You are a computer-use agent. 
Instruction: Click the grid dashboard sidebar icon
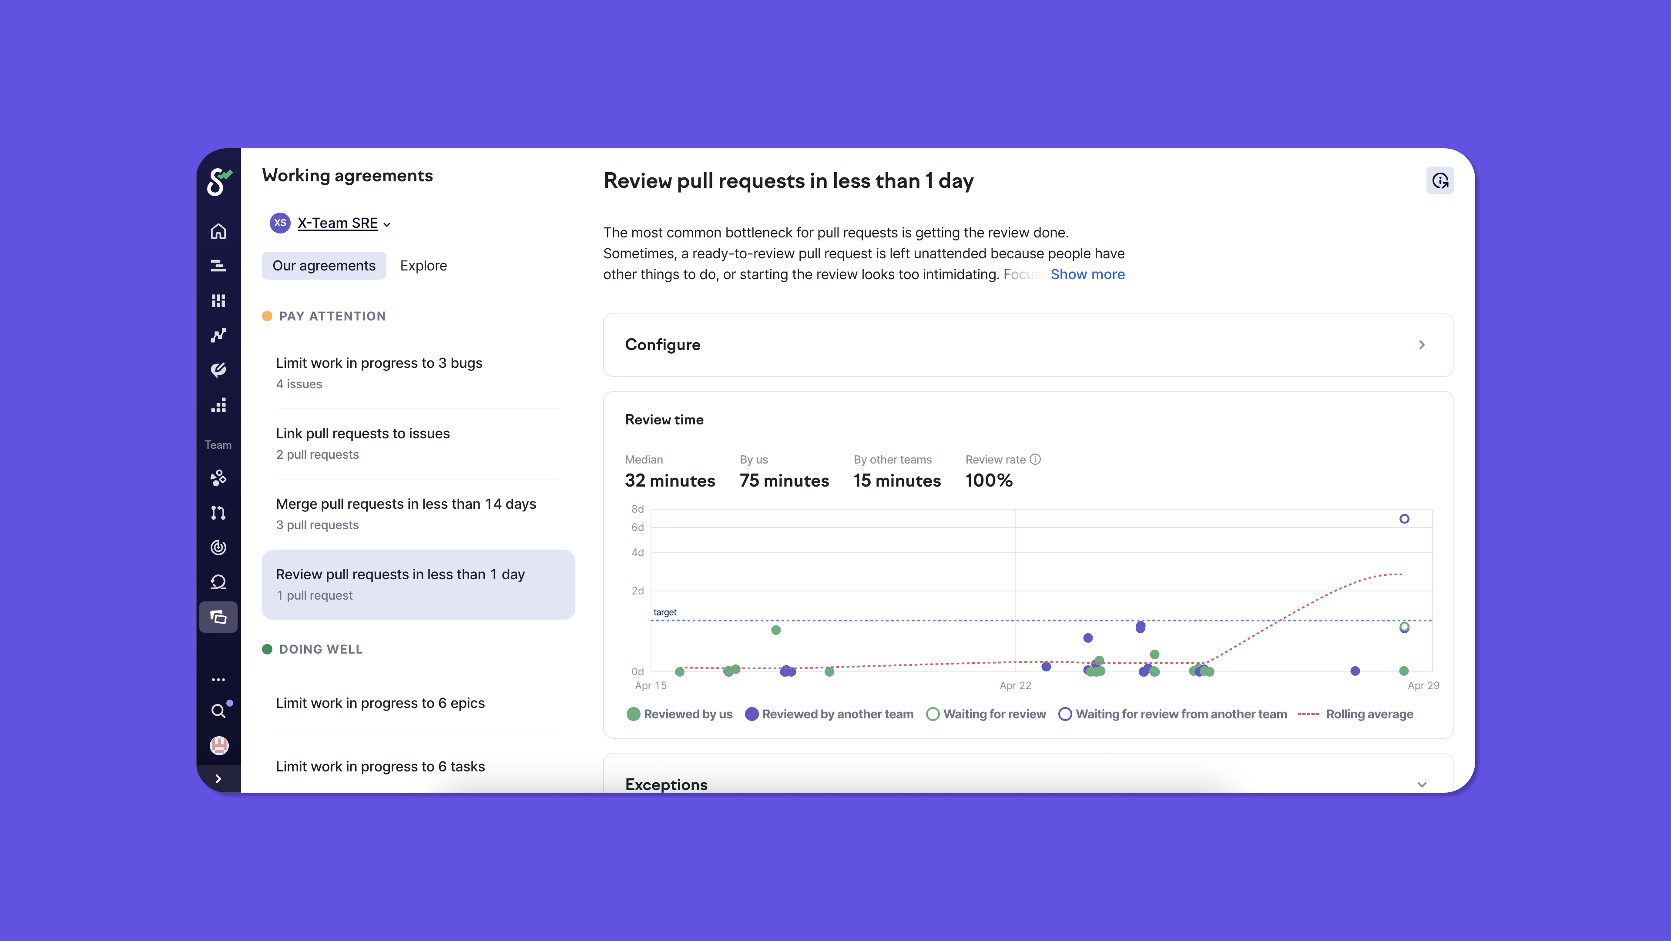pos(218,301)
